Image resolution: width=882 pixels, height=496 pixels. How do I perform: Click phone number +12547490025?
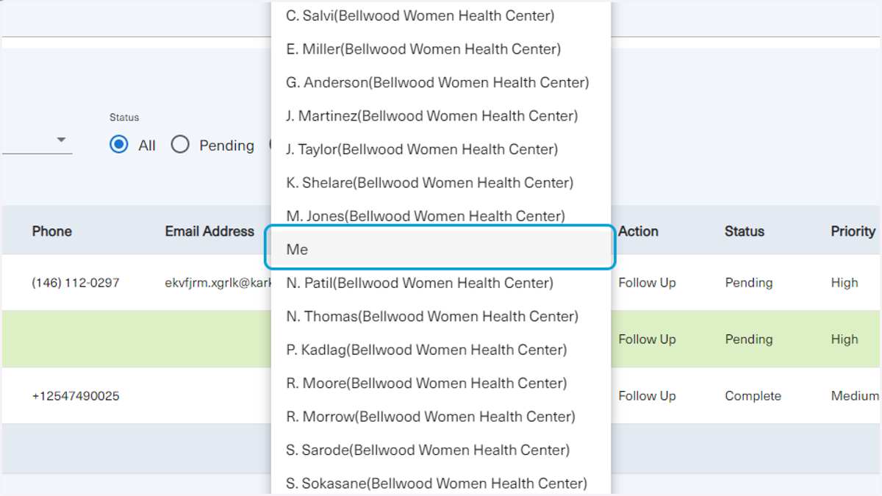(76, 396)
